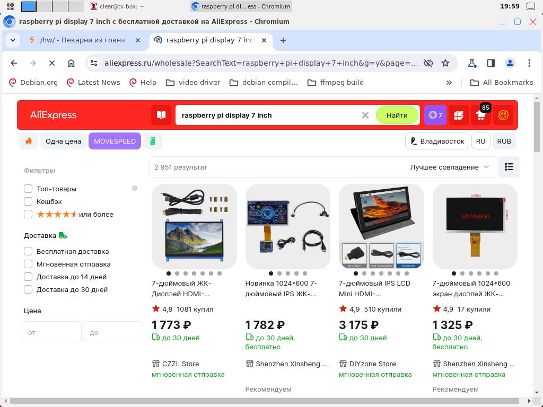Open the 1024x600 black screen product thumbnail
The width and height of the screenshot is (543, 407).
click(x=475, y=226)
